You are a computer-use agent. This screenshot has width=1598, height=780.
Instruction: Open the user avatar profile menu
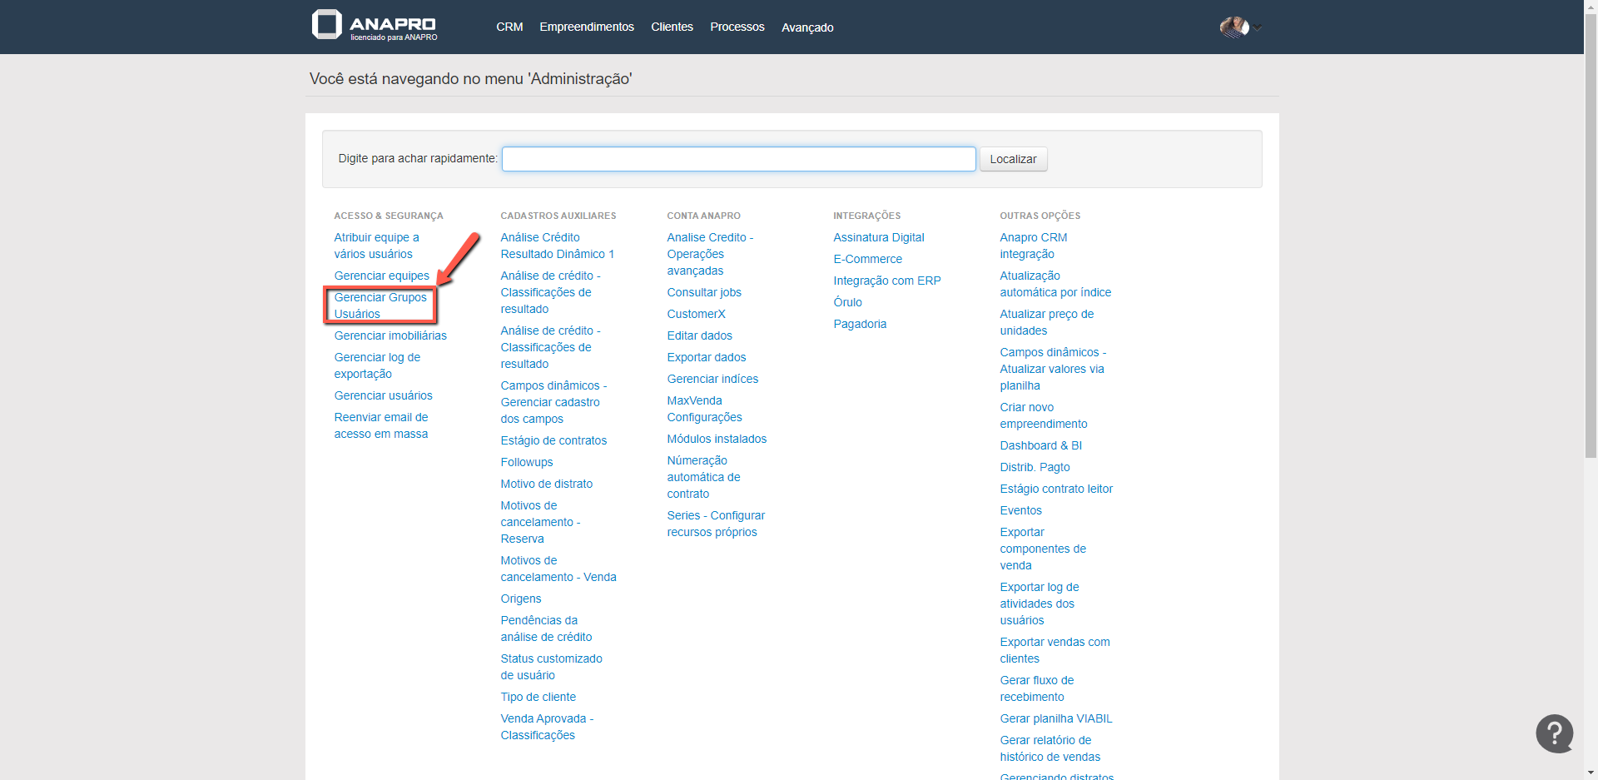point(1233,27)
